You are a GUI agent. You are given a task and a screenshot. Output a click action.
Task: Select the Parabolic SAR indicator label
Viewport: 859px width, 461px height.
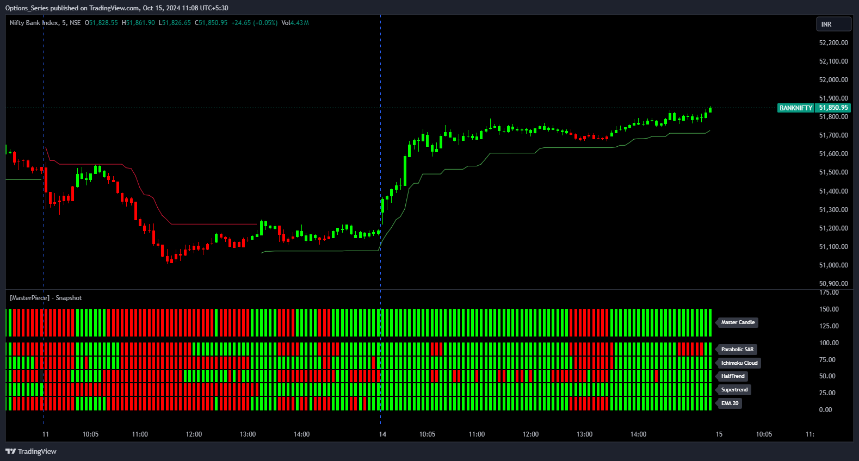point(737,350)
